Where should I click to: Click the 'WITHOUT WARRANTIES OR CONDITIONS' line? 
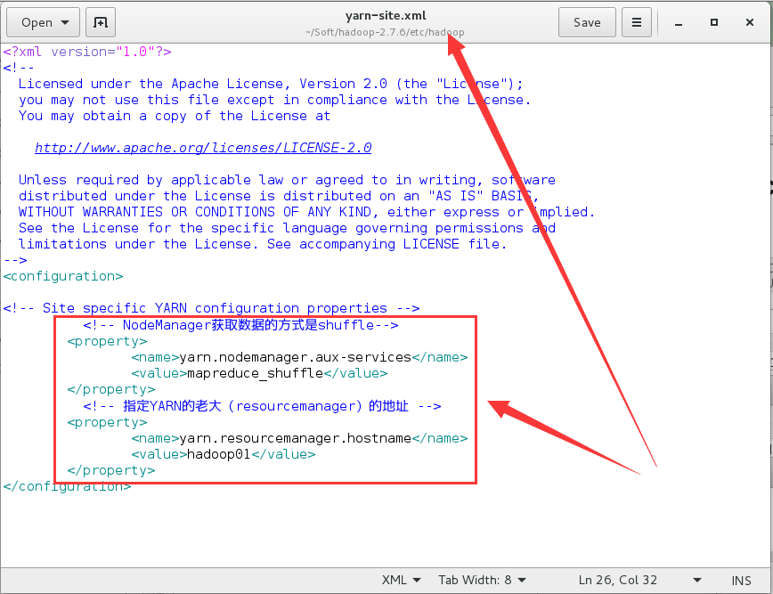tap(306, 212)
